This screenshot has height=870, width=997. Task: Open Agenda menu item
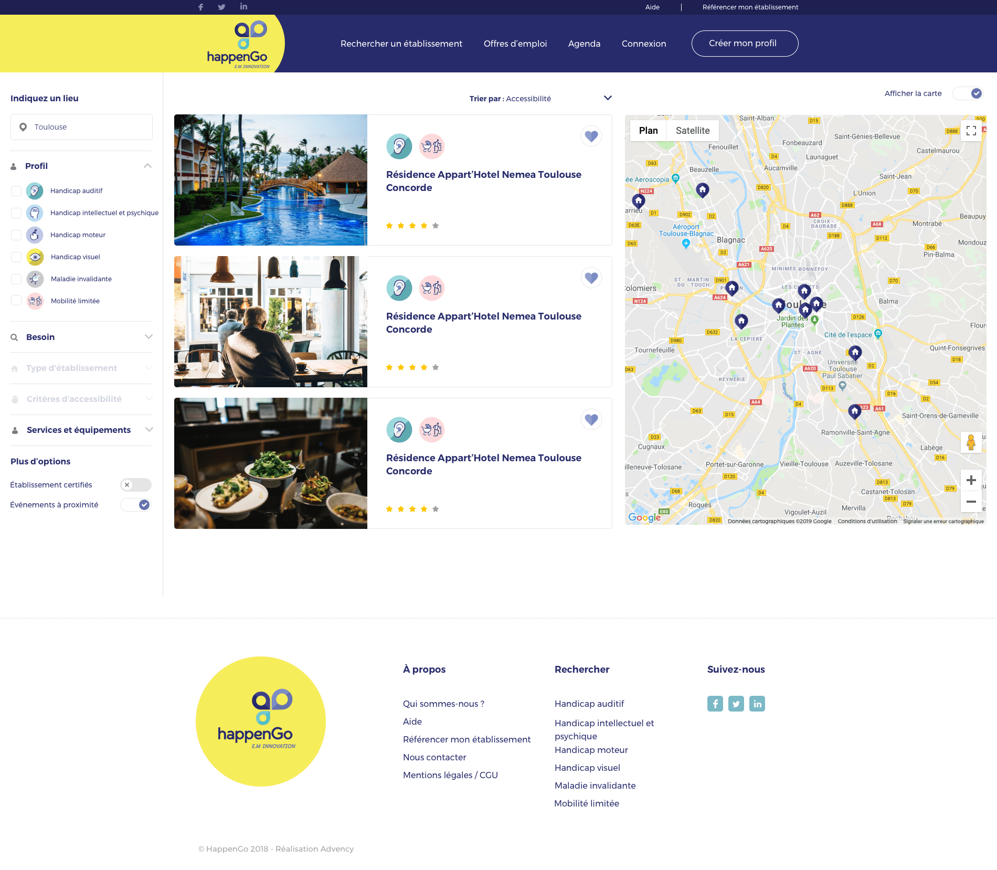[584, 44]
